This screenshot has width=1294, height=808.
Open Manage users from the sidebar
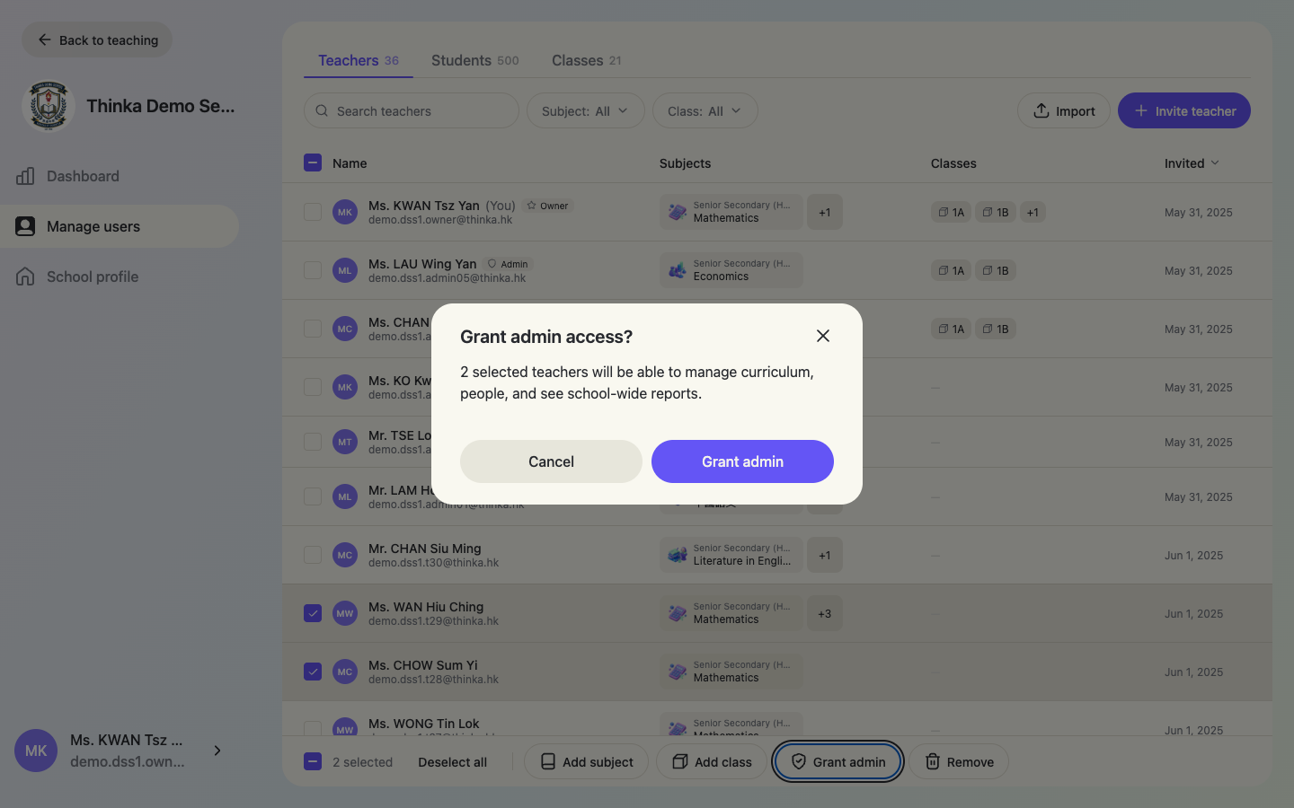[x=120, y=226]
